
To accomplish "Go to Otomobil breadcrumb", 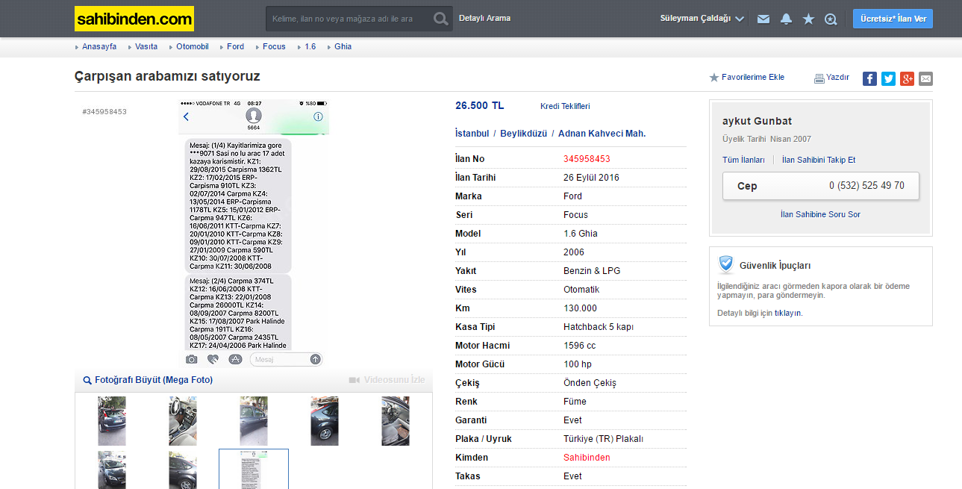I will pos(193,46).
